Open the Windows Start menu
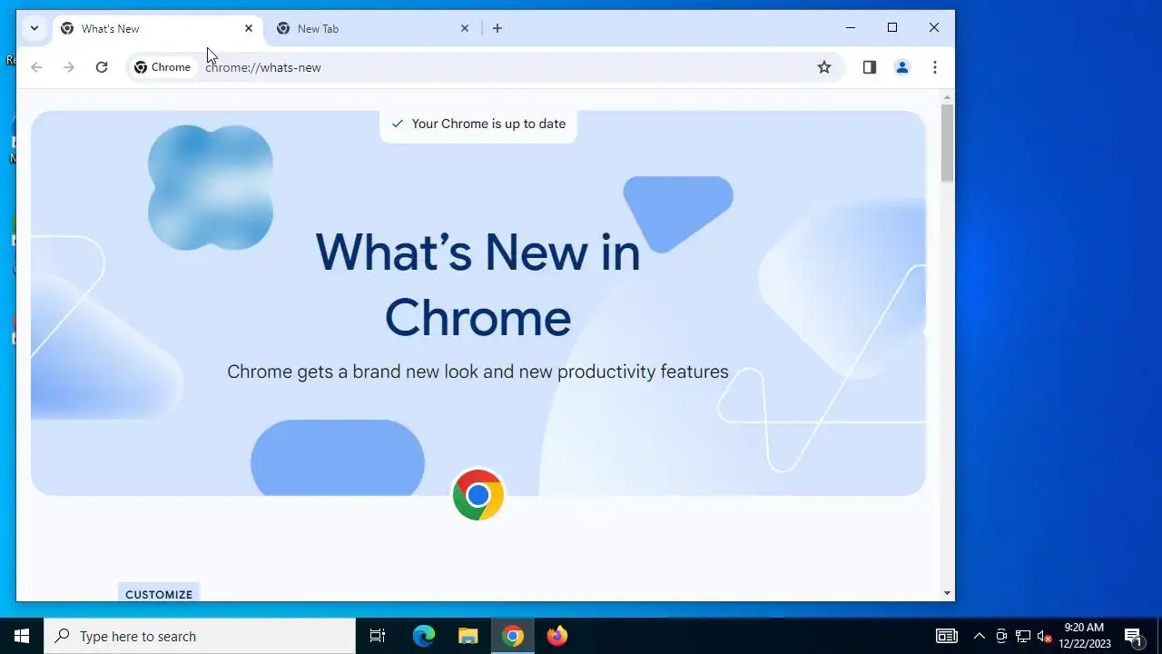 click(22, 636)
